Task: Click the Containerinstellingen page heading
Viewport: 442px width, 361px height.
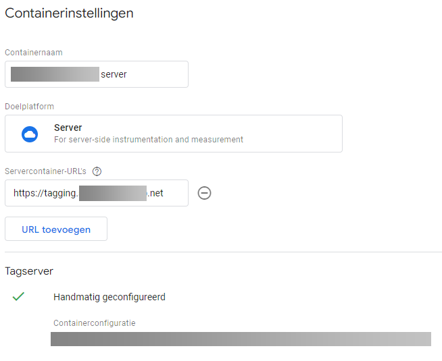Action: coord(69,13)
